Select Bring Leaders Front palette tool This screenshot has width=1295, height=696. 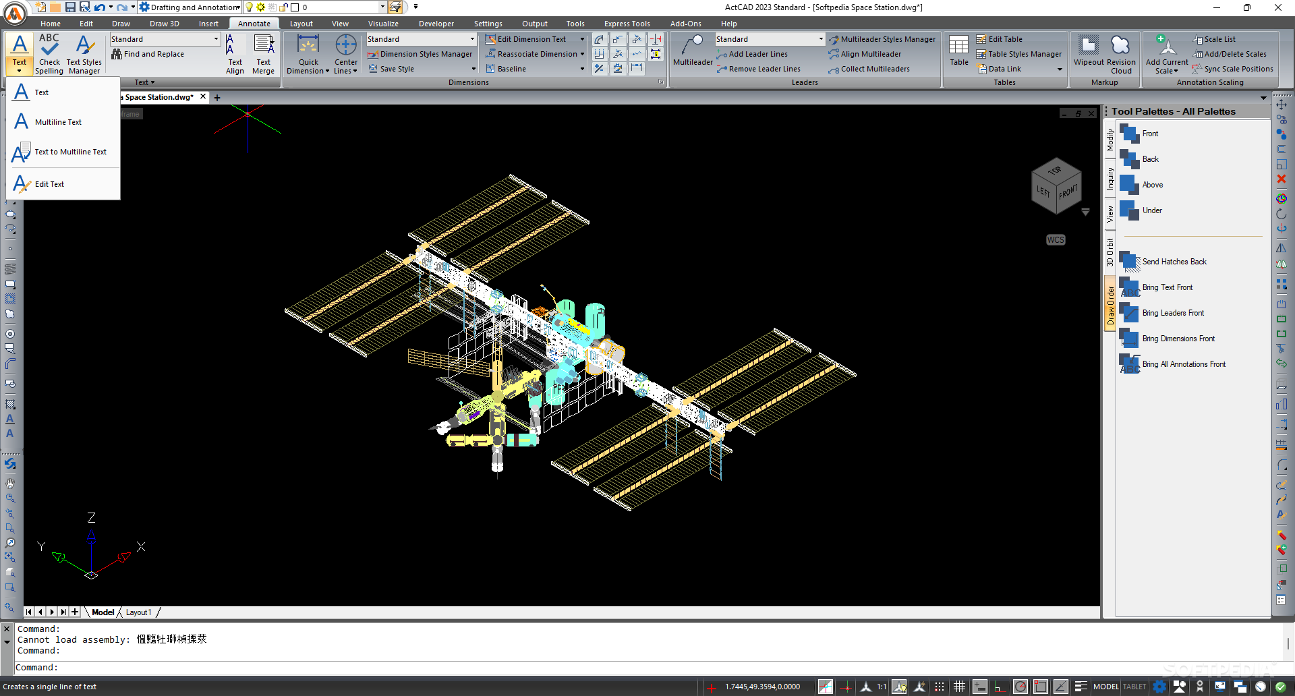[x=1162, y=313]
